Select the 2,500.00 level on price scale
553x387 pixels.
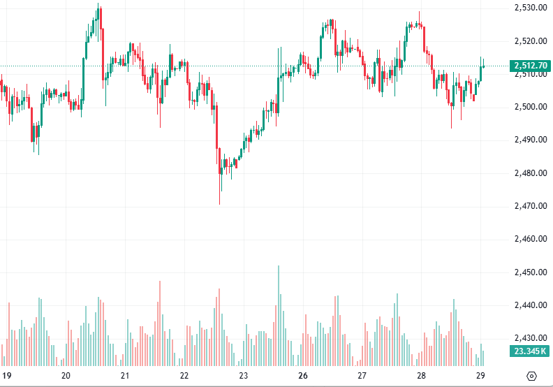[x=529, y=107]
